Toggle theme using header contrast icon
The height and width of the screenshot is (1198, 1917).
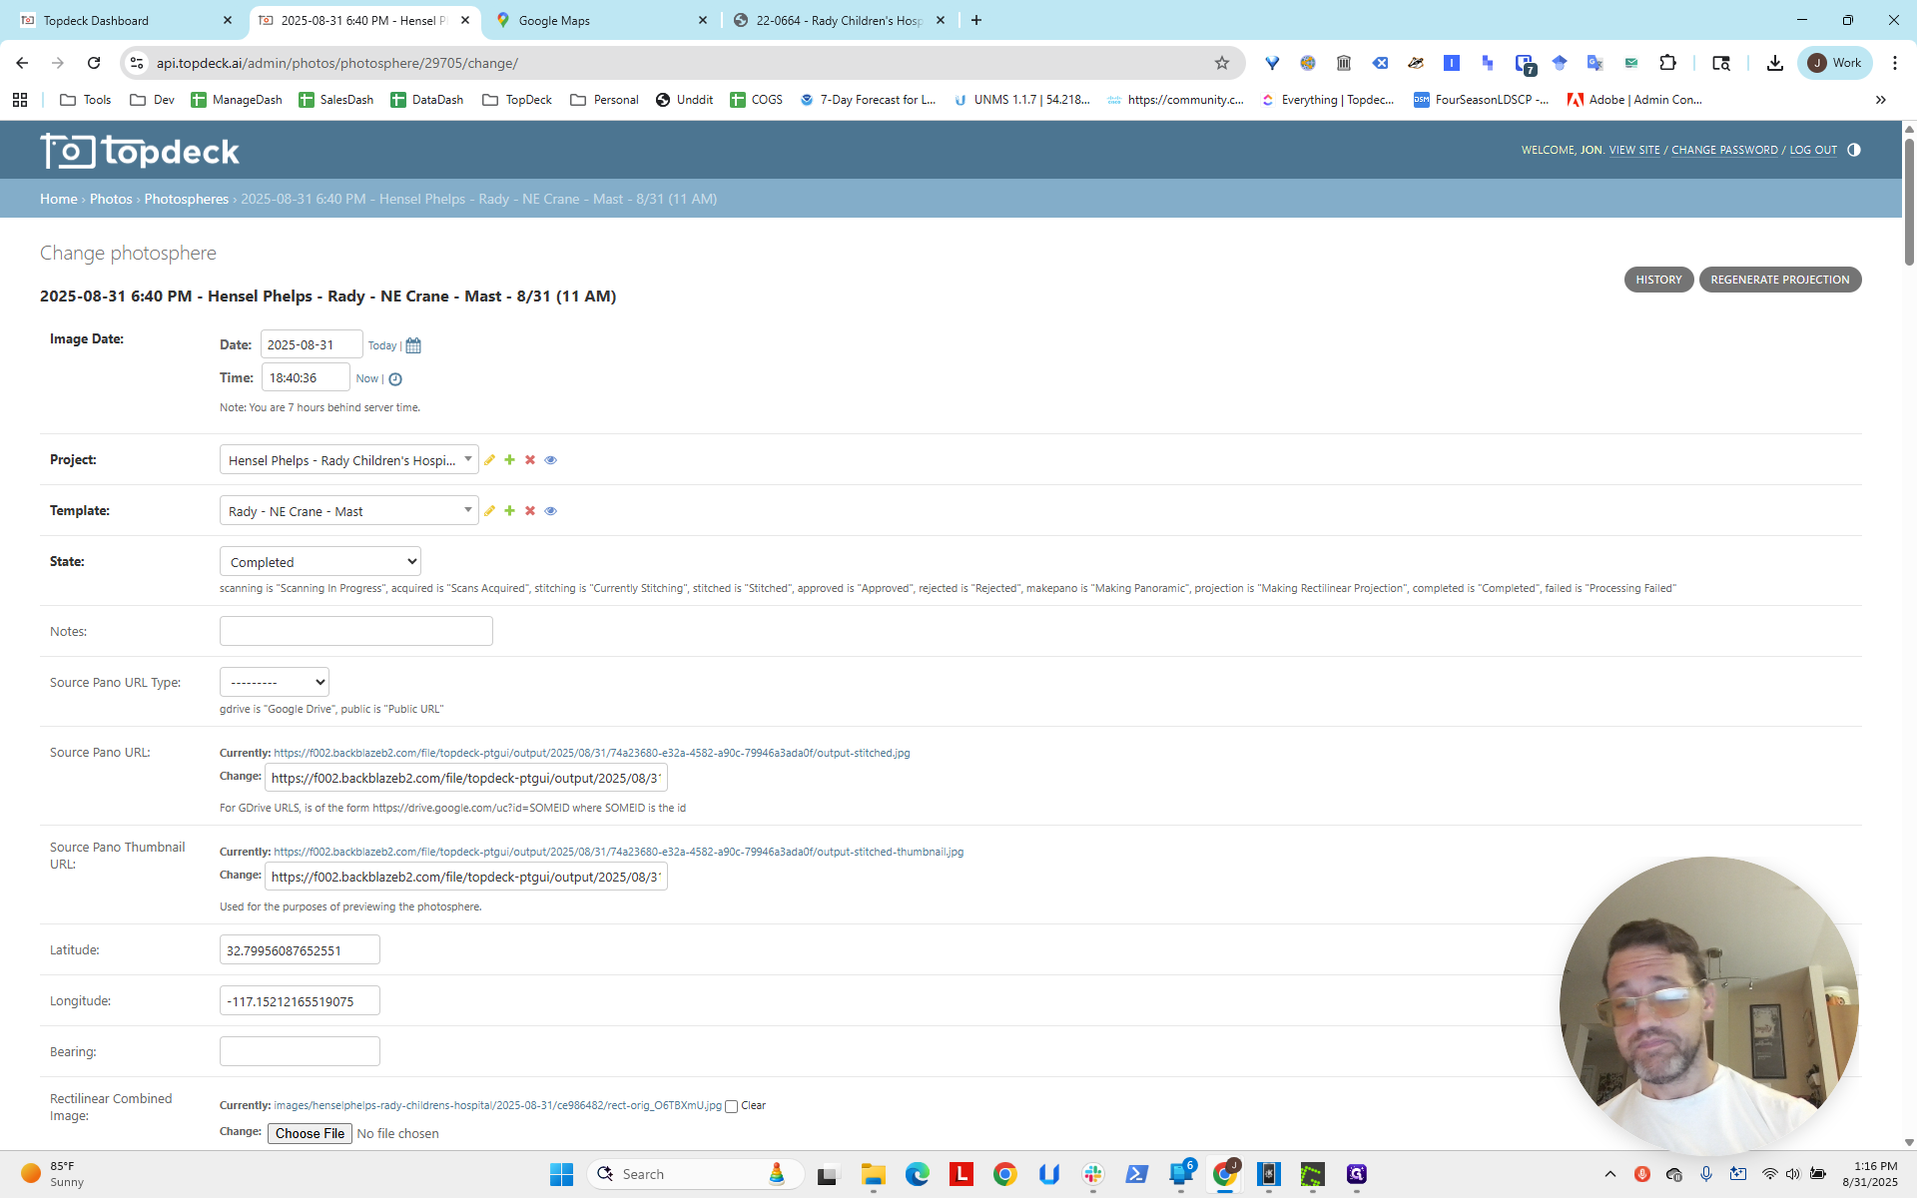tap(1854, 150)
